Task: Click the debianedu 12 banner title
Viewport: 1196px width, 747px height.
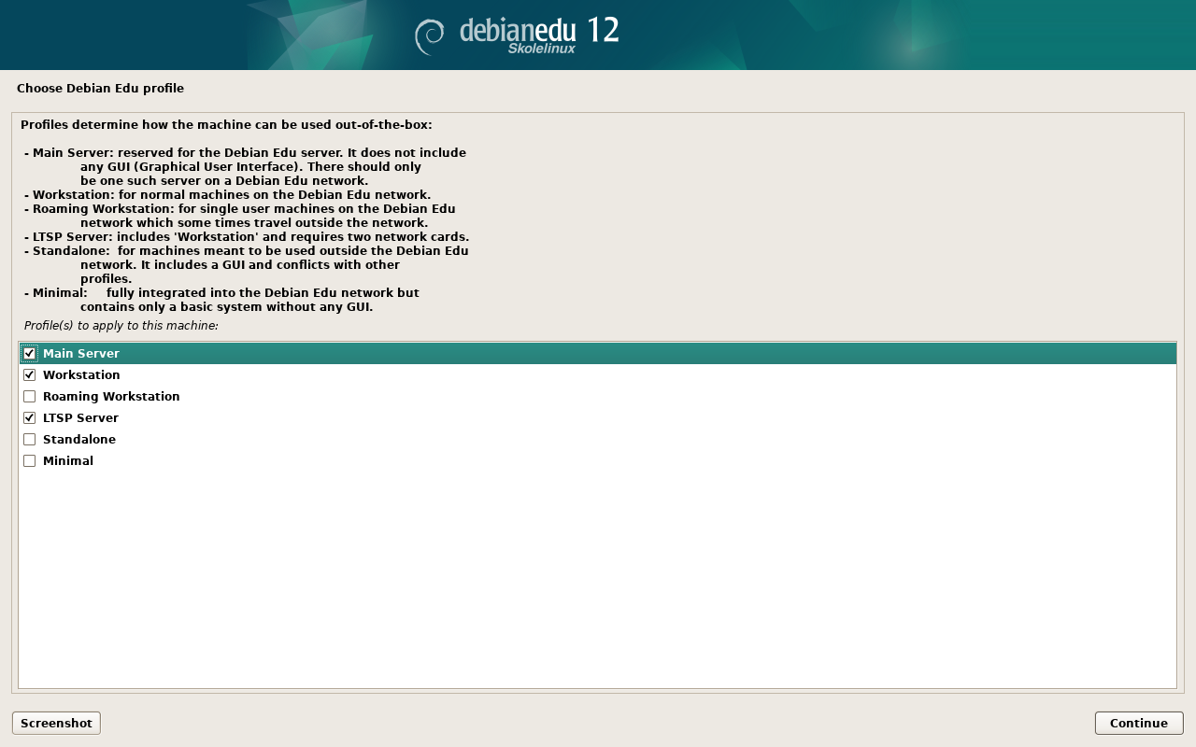Action: pyautogui.click(x=538, y=29)
